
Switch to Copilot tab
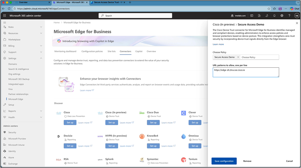point(139,51)
